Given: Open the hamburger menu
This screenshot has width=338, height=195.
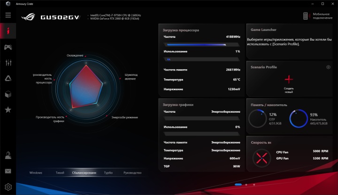Looking at the screenshot, I should pos(8,15).
